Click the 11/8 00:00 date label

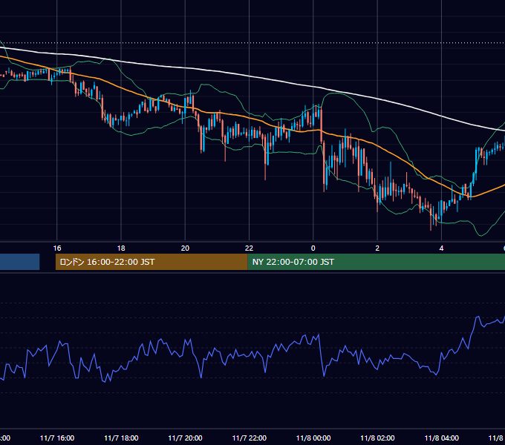313,438
